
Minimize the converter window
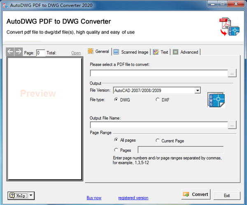(x=213, y=4)
